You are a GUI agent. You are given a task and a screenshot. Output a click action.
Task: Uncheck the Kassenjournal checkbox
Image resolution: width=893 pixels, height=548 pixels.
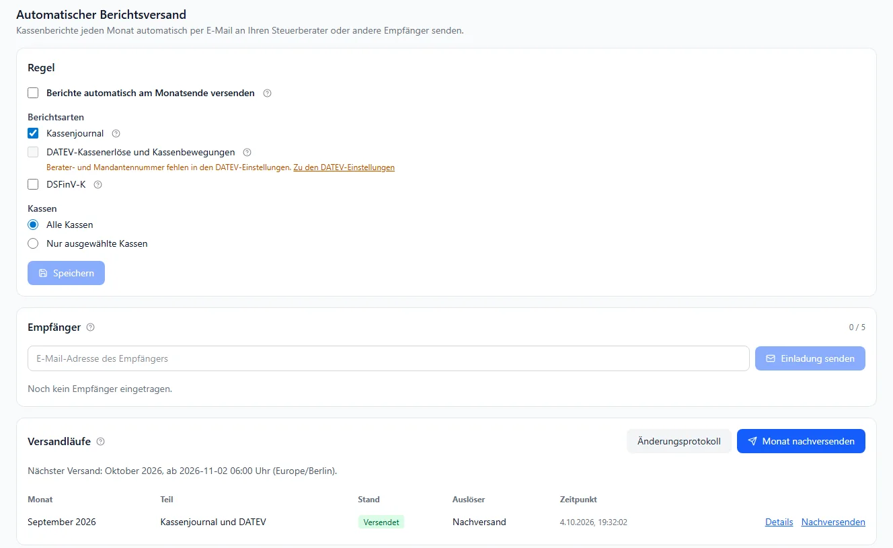(x=33, y=134)
